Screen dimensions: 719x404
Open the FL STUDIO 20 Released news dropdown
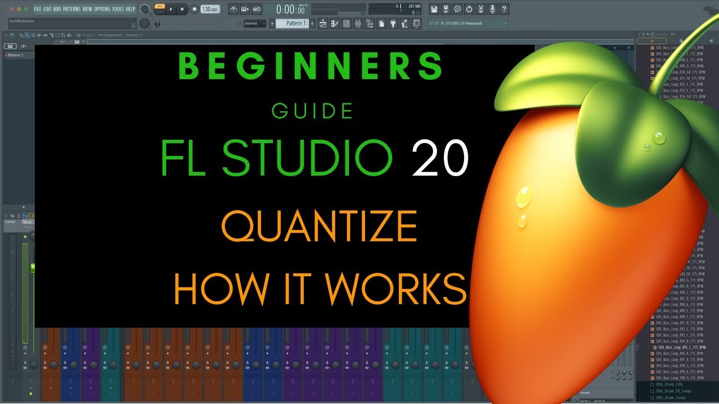[467, 24]
